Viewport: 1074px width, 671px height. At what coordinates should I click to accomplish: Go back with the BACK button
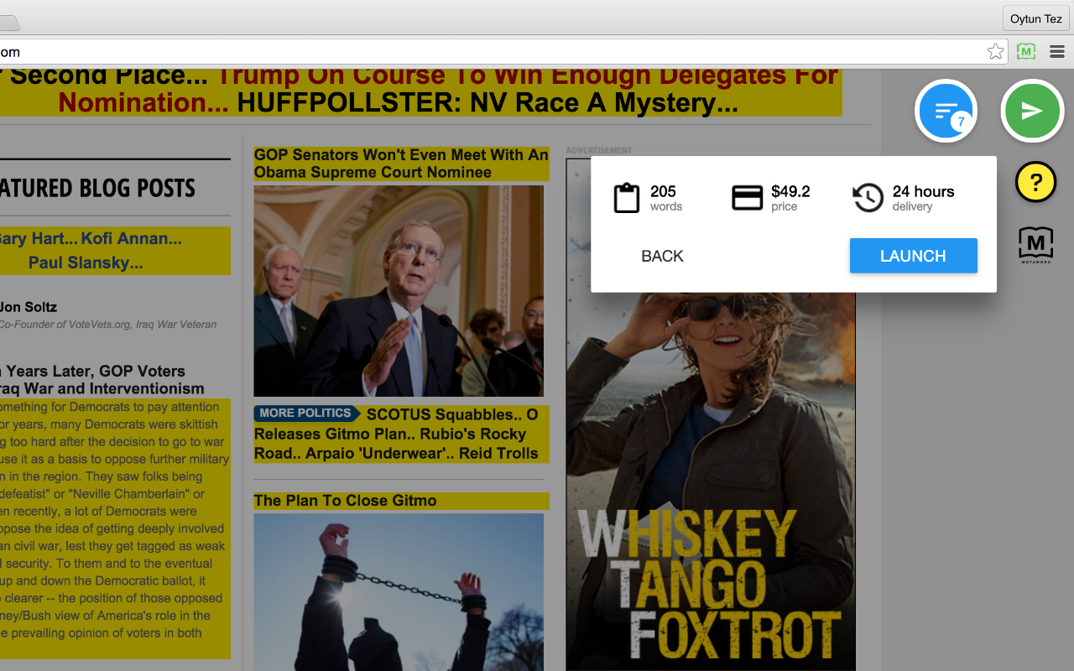pyautogui.click(x=662, y=256)
